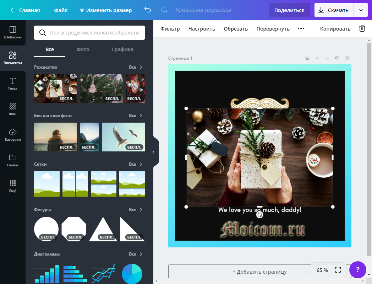Open the three-dots more options menu
Screen dimensions: 372x284
[x=301, y=29]
